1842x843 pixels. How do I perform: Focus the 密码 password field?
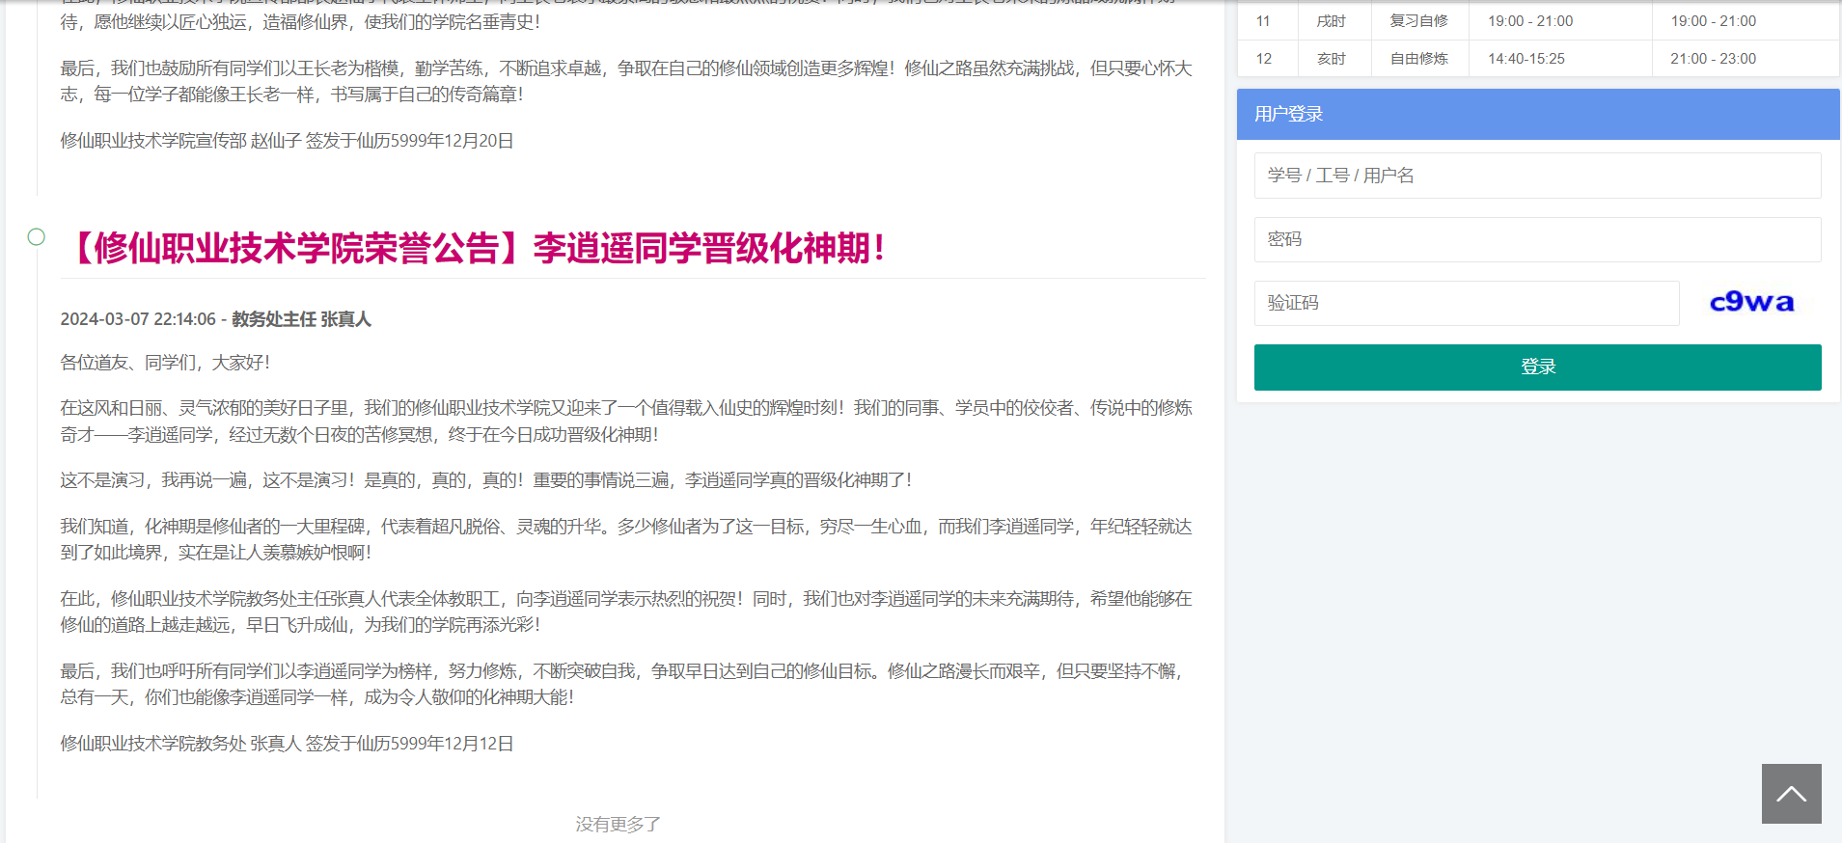click(x=1537, y=239)
